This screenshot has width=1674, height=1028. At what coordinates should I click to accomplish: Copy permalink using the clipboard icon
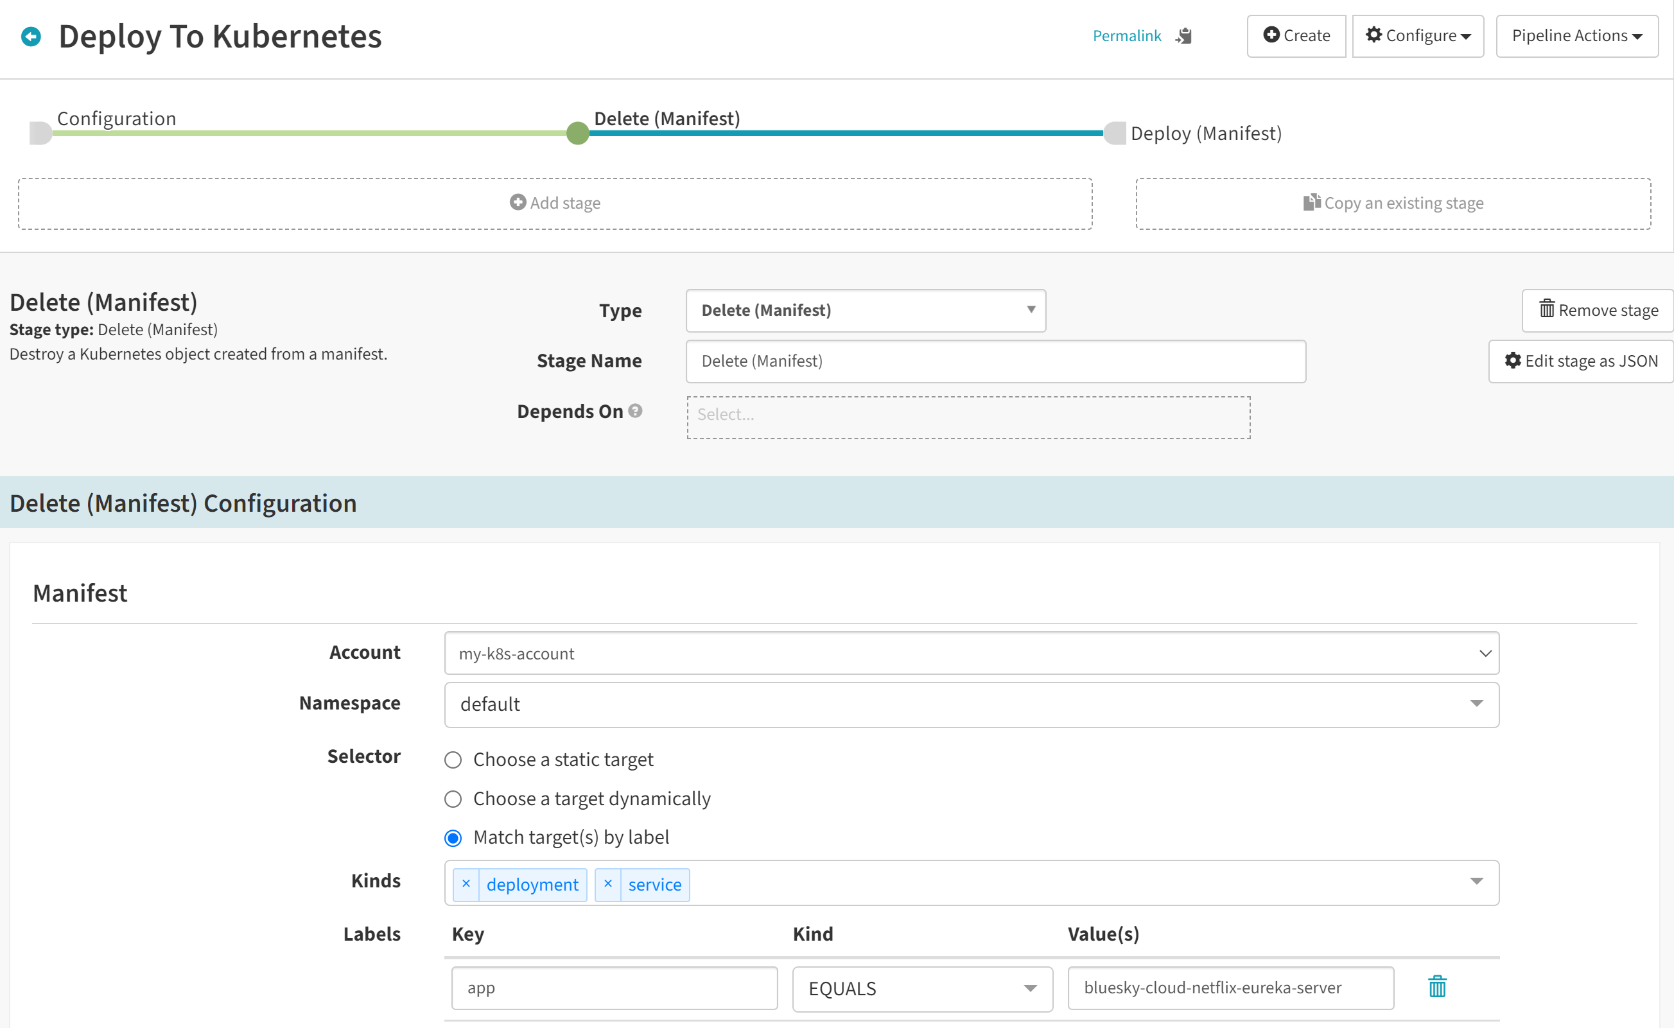click(1184, 36)
